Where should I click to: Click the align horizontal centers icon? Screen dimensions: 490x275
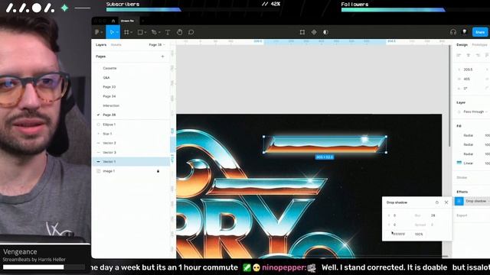pos(468,55)
